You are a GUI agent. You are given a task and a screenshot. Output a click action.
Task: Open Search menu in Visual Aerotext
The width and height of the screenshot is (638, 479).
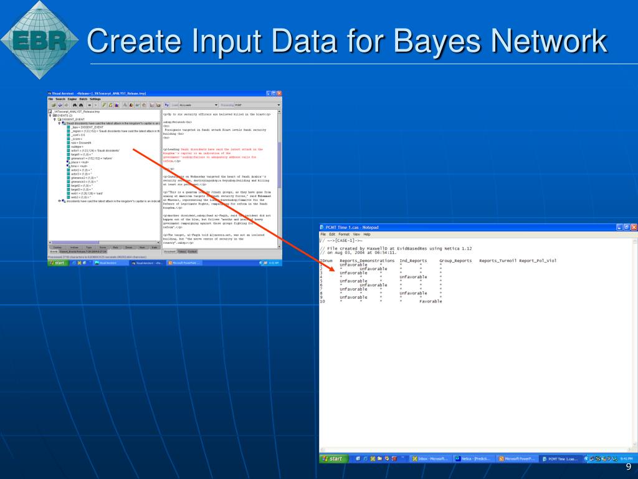[60, 99]
